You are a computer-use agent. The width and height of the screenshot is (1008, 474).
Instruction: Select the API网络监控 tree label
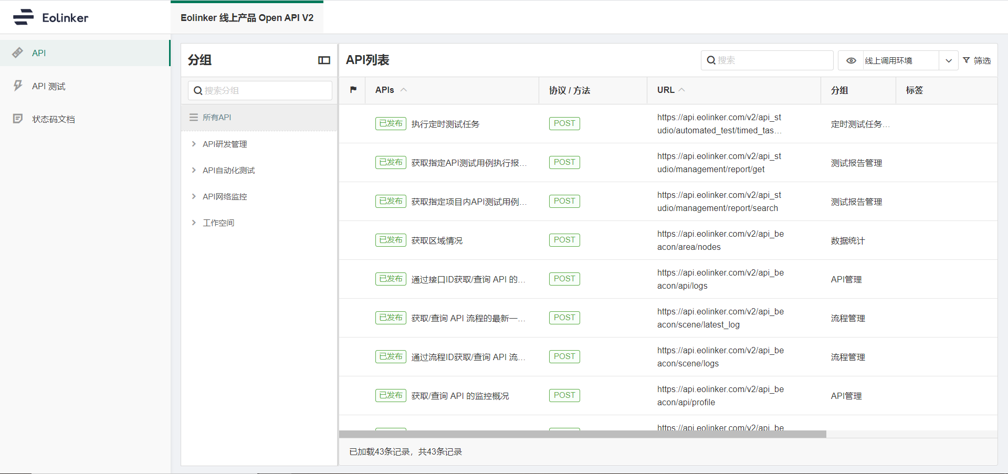[x=225, y=196]
